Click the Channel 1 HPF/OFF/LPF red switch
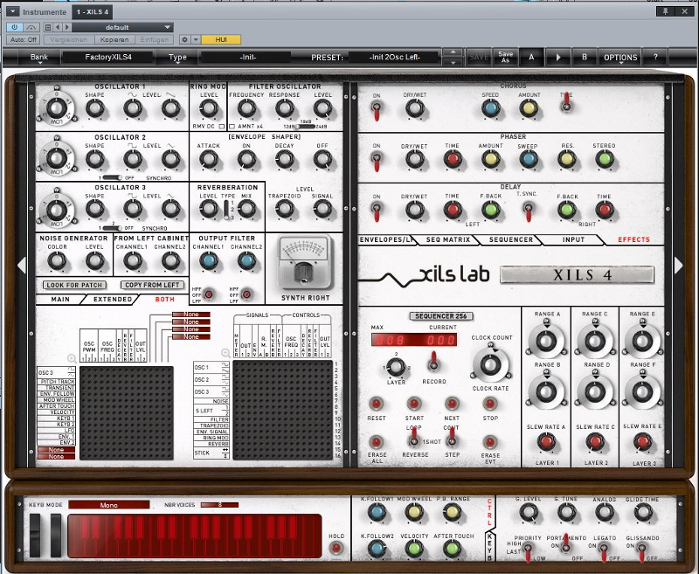The width and height of the screenshot is (699, 574). [208, 294]
